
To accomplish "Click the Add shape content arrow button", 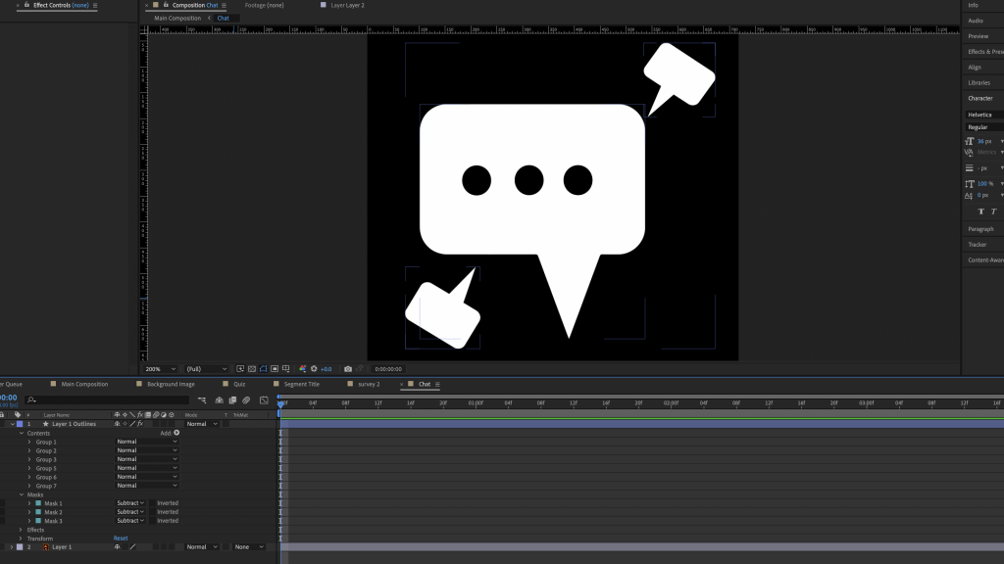I will [x=176, y=433].
